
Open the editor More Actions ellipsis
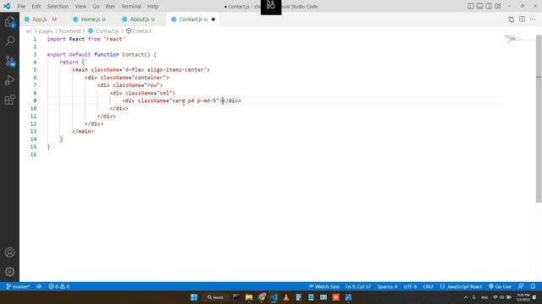[533, 19]
